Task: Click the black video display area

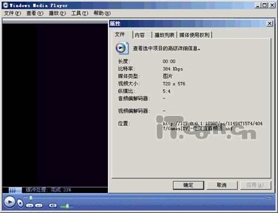Action: [55, 105]
